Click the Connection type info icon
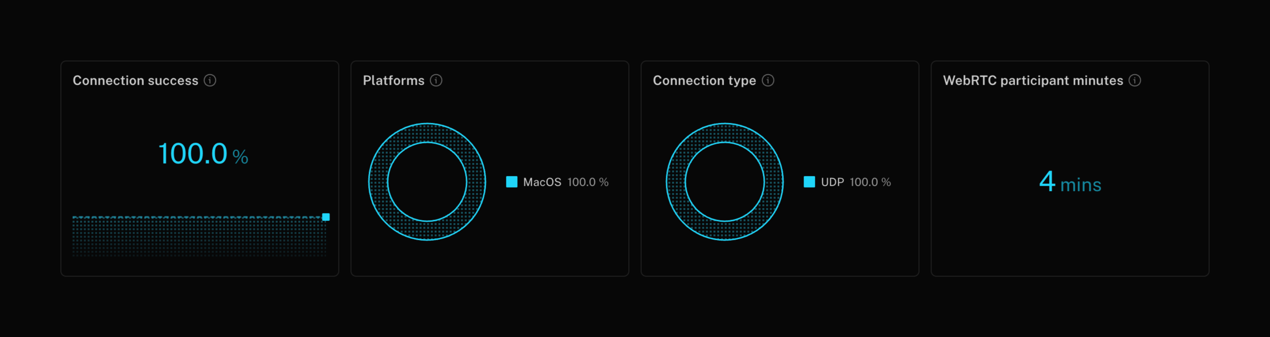This screenshot has height=337, width=1270. pyautogui.click(x=768, y=80)
